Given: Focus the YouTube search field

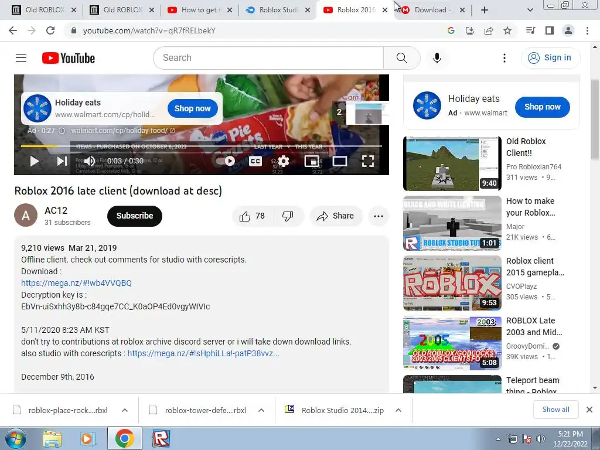Looking at the screenshot, I should (268, 58).
